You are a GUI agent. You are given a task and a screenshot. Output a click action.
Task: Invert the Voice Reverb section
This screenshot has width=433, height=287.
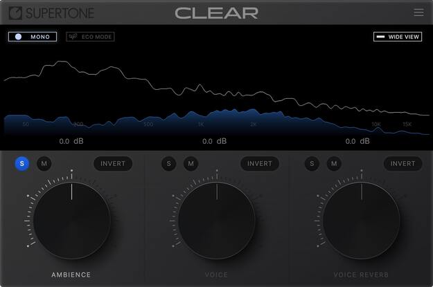[x=403, y=163]
